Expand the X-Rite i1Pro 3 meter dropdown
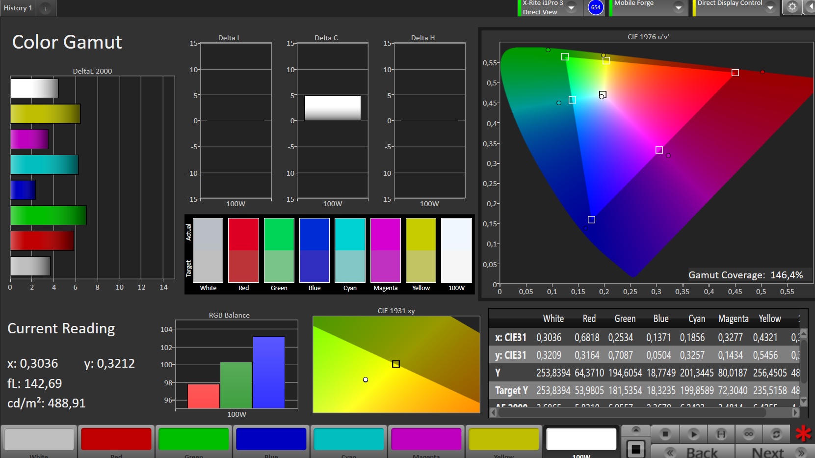This screenshot has width=815, height=458. click(x=571, y=7)
